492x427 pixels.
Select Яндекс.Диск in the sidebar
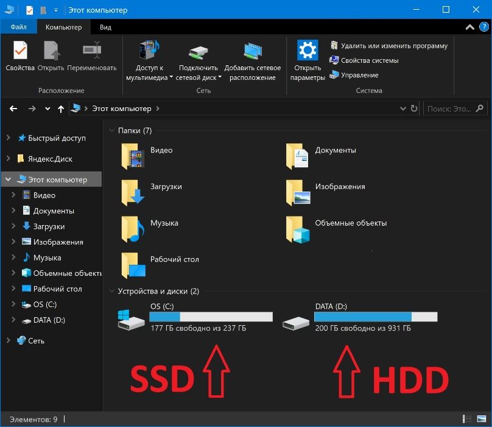(50, 159)
